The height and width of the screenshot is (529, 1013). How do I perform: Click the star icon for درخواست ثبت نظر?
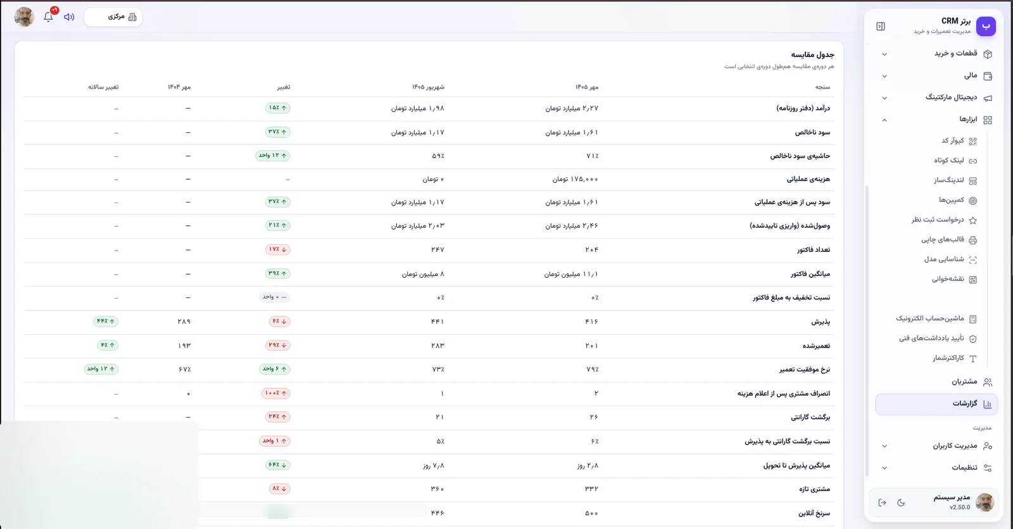click(x=973, y=220)
